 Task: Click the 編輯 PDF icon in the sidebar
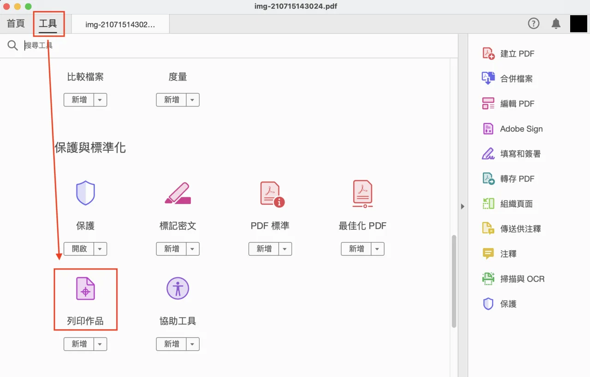click(x=488, y=103)
